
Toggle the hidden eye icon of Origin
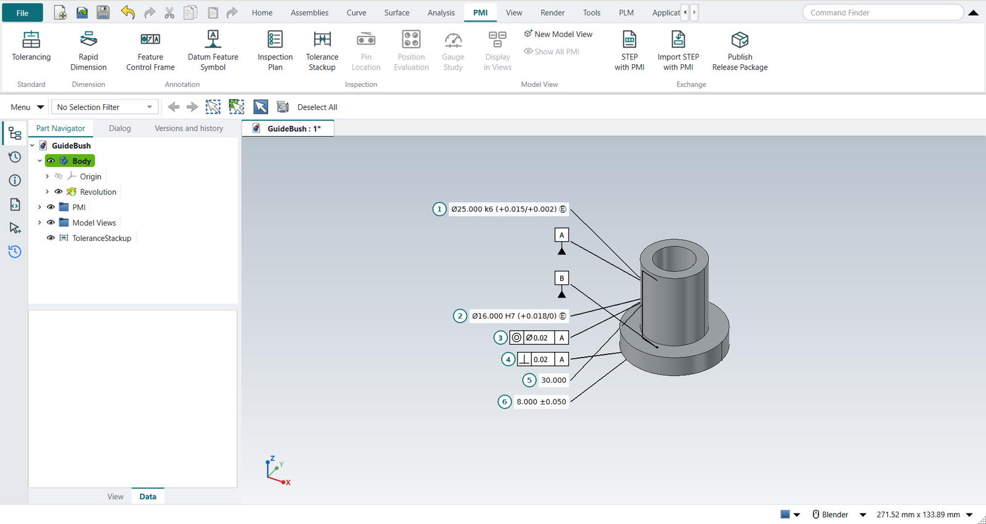tap(59, 176)
